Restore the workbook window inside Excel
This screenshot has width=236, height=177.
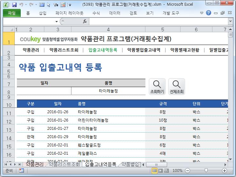tap(223, 13)
